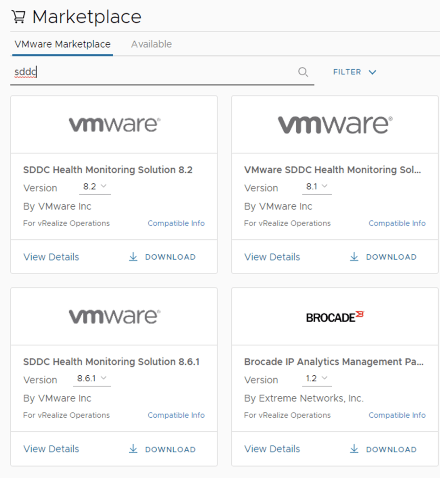Select the VMware Marketplace tab

point(63,44)
